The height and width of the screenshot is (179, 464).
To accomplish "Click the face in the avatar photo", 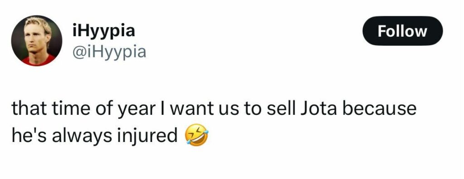I will pyautogui.click(x=35, y=38).
